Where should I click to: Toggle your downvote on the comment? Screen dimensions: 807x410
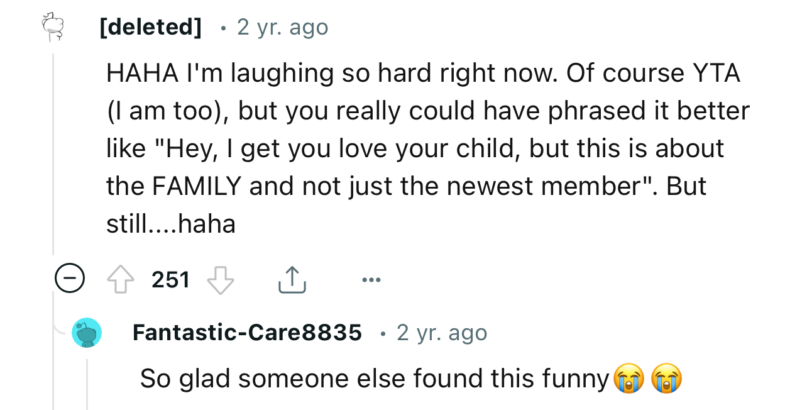(x=220, y=279)
